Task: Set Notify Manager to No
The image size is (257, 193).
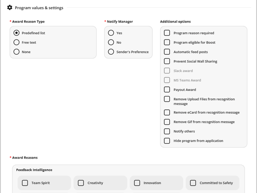Action: click(111, 42)
